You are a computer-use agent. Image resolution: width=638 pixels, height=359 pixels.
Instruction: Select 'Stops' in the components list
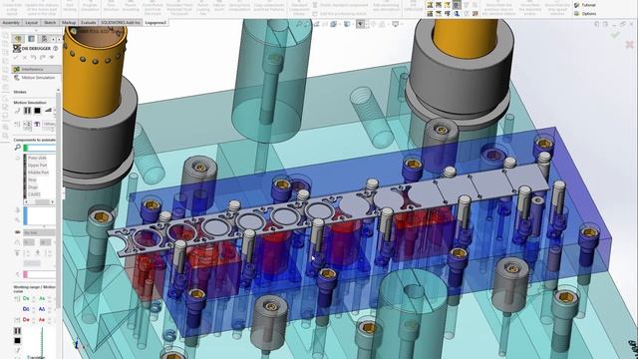(33, 186)
